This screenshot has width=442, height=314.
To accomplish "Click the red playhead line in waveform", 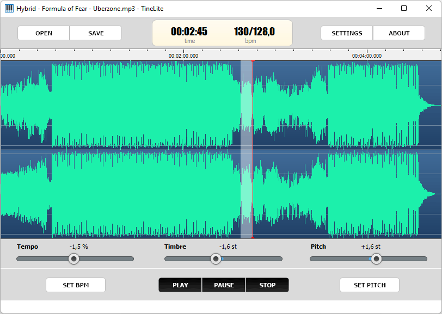I will point(253,150).
